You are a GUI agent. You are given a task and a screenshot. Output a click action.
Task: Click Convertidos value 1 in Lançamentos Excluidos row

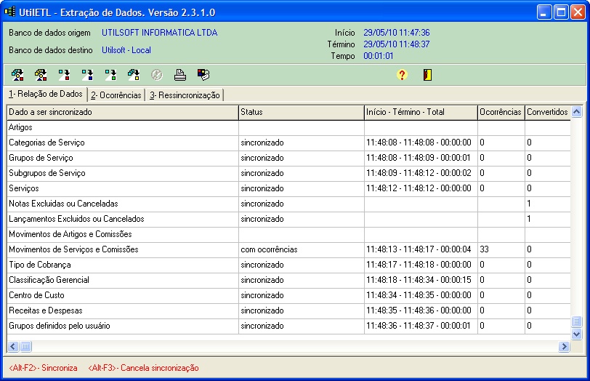click(x=529, y=219)
